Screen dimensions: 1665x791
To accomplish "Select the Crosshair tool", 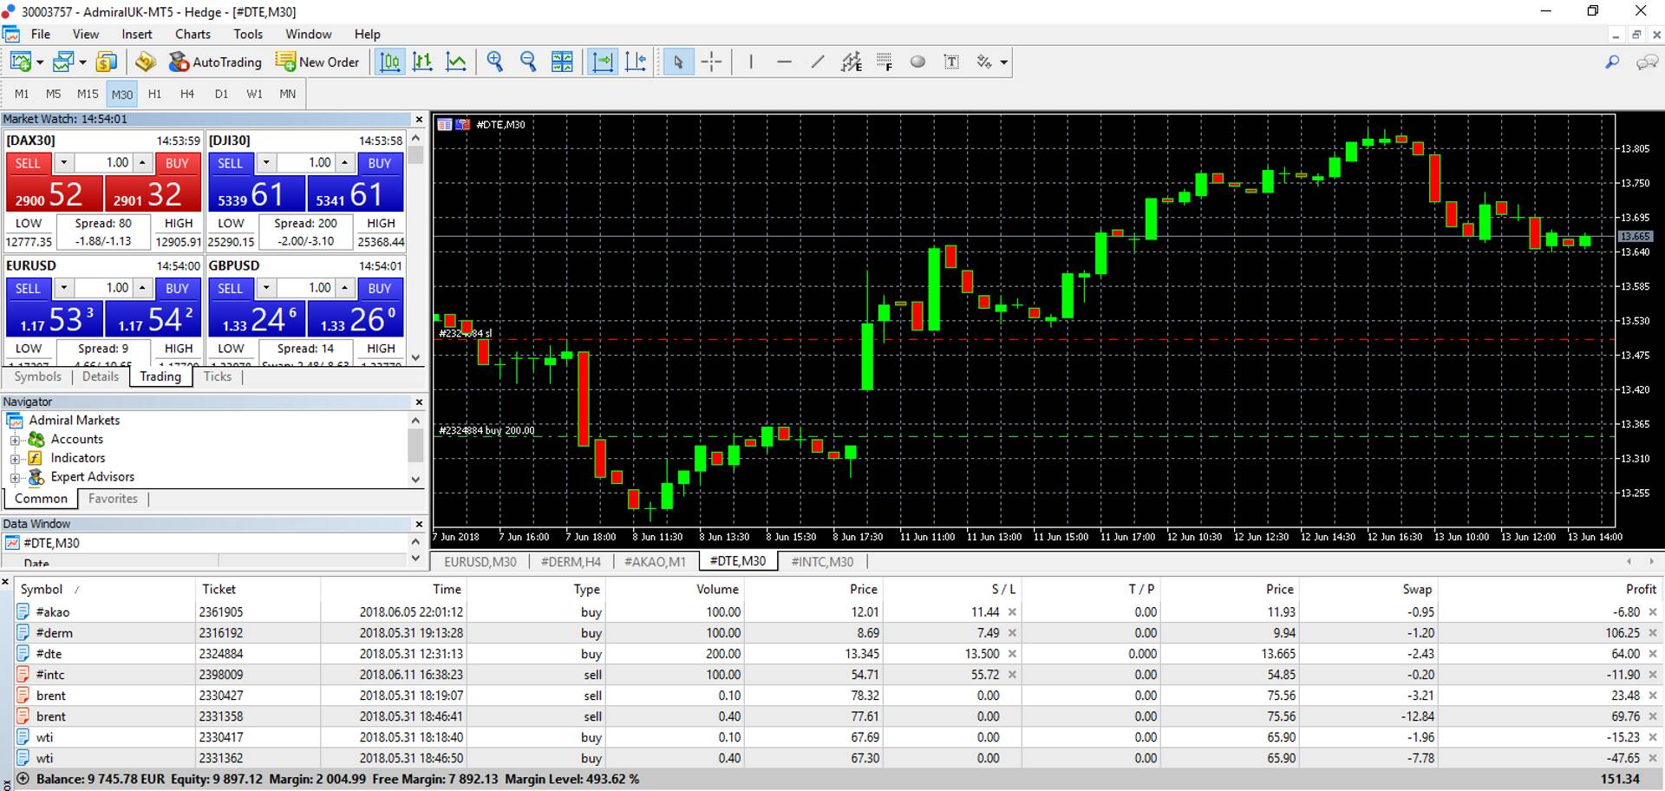I will [x=711, y=62].
